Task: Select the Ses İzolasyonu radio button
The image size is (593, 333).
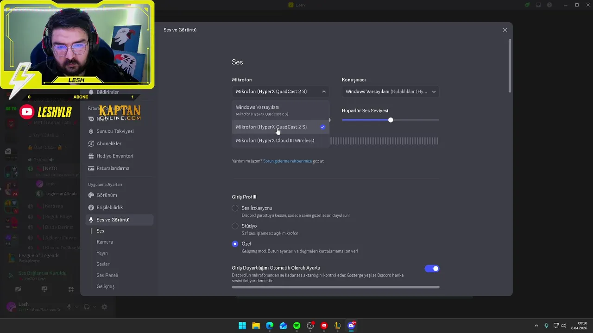Action: pyautogui.click(x=235, y=208)
